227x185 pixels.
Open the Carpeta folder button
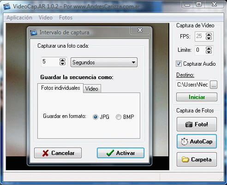pyautogui.click(x=197, y=160)
